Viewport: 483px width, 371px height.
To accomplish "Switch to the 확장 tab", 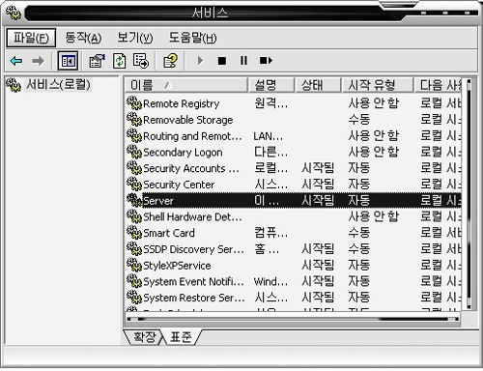I will tap(144, 337).
